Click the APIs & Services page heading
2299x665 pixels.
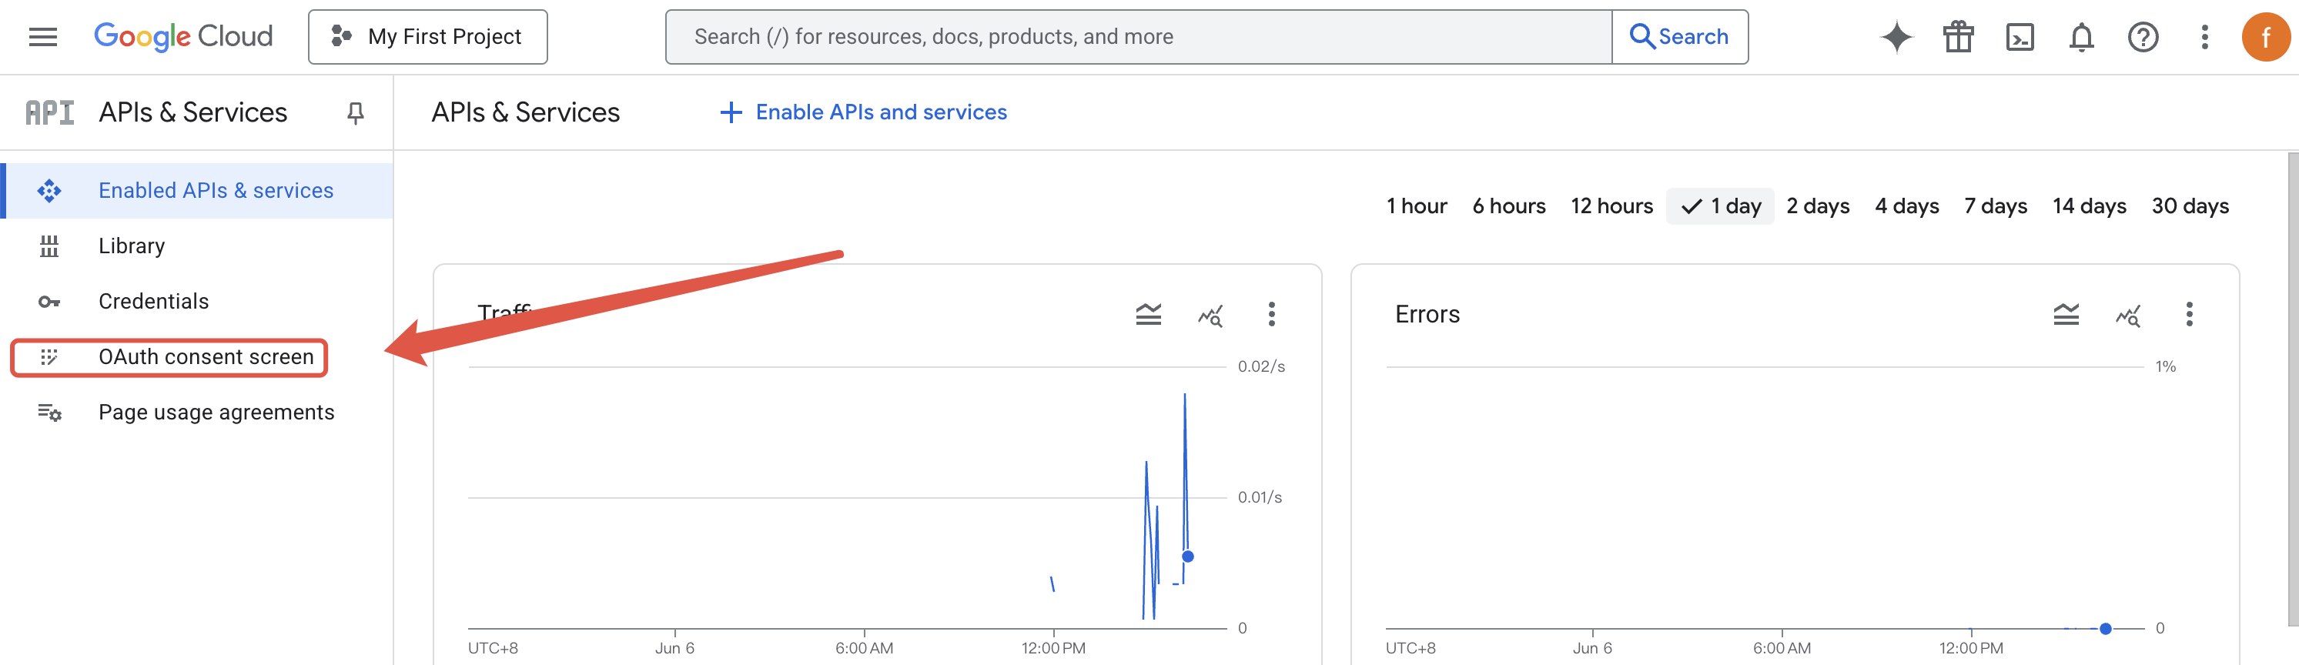tap(526, 112)
